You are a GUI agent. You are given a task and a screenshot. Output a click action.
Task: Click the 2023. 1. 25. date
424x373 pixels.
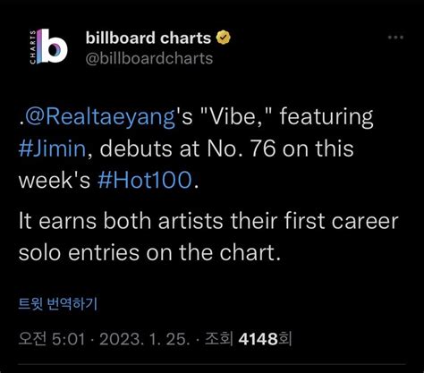(144, 339)
